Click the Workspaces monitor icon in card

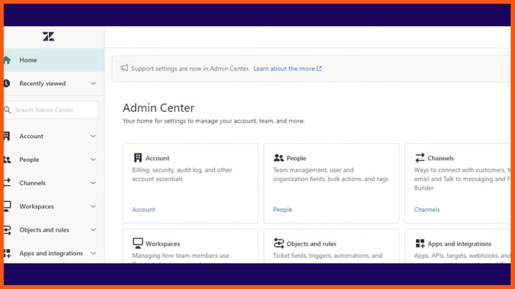[x=138, y=244]
